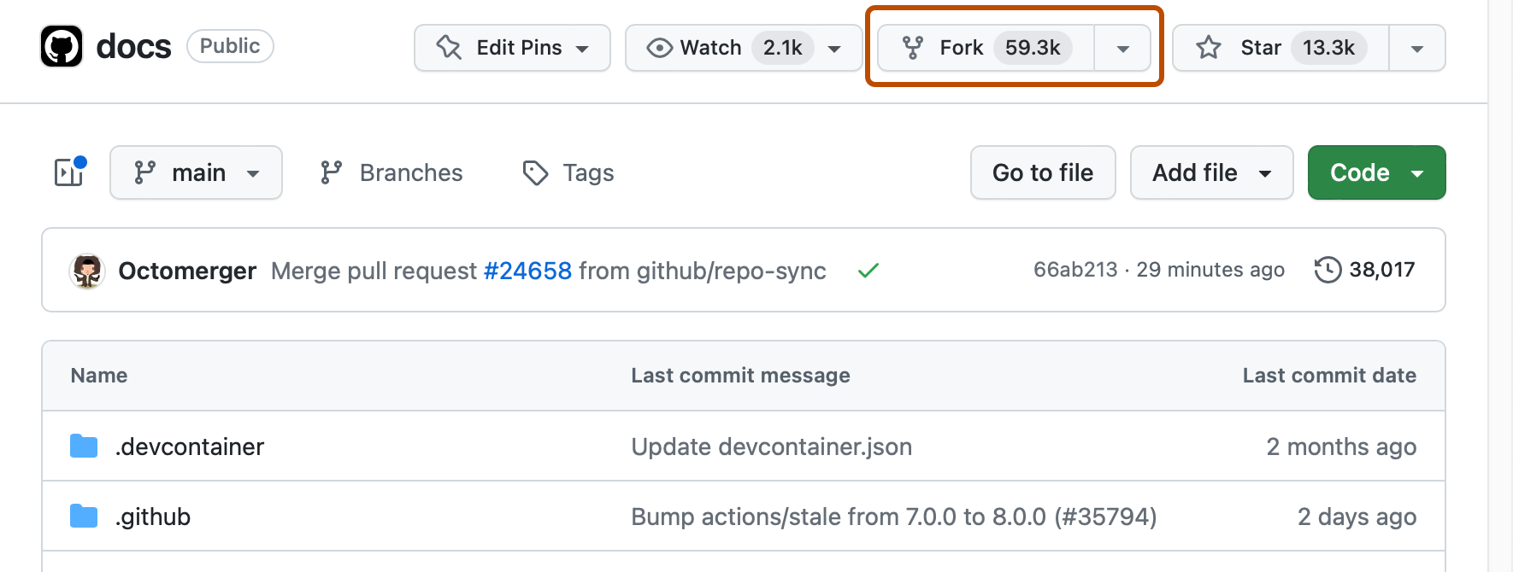1513x572 pixels.
Task: Expand the file tree side panel
Action: 69,172
